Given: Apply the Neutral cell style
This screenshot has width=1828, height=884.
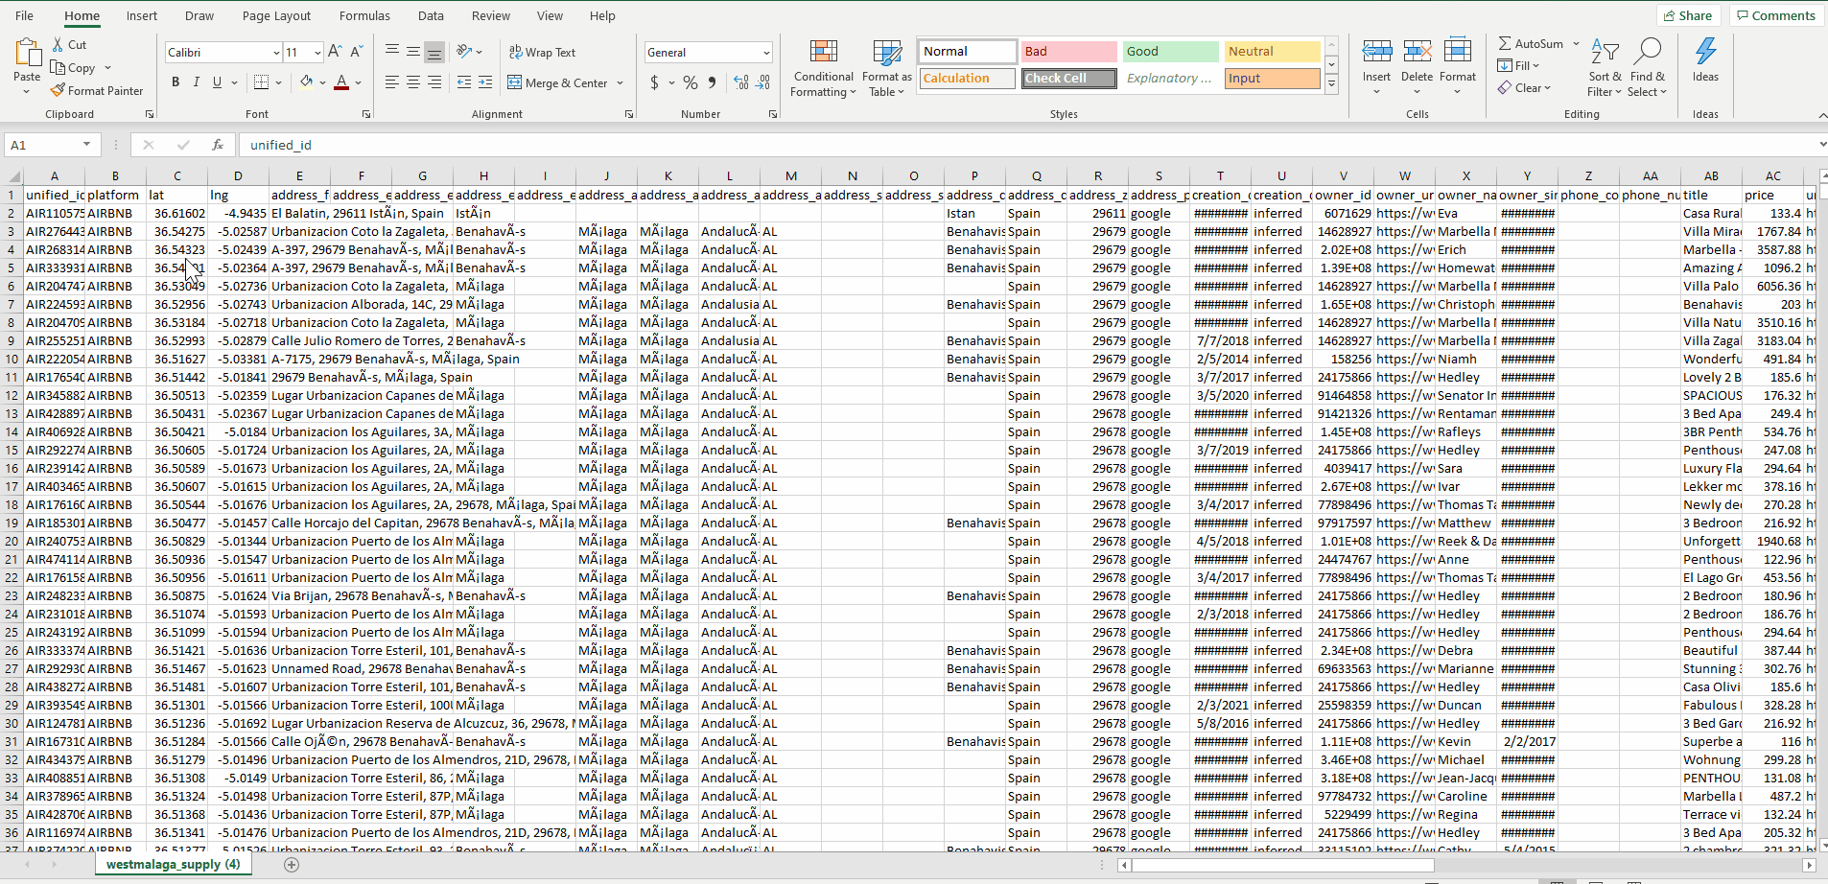Looking at the screenshot, I should click(1272, 52).
